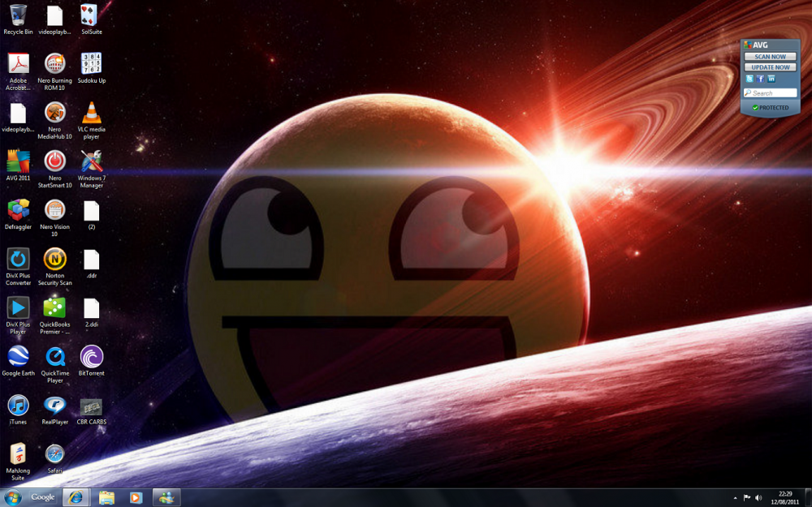Click Show desktop button beside the clock
Image resolution: width=812 pixels, height=507 pixels.
click(x=808, y=498)
